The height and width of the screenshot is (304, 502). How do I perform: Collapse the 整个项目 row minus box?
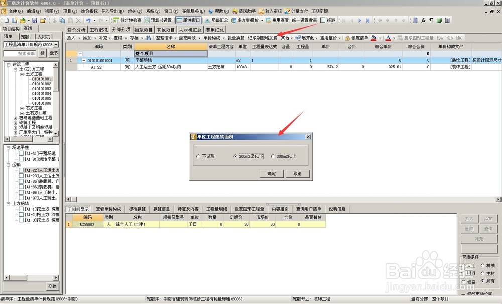[80, 54]
